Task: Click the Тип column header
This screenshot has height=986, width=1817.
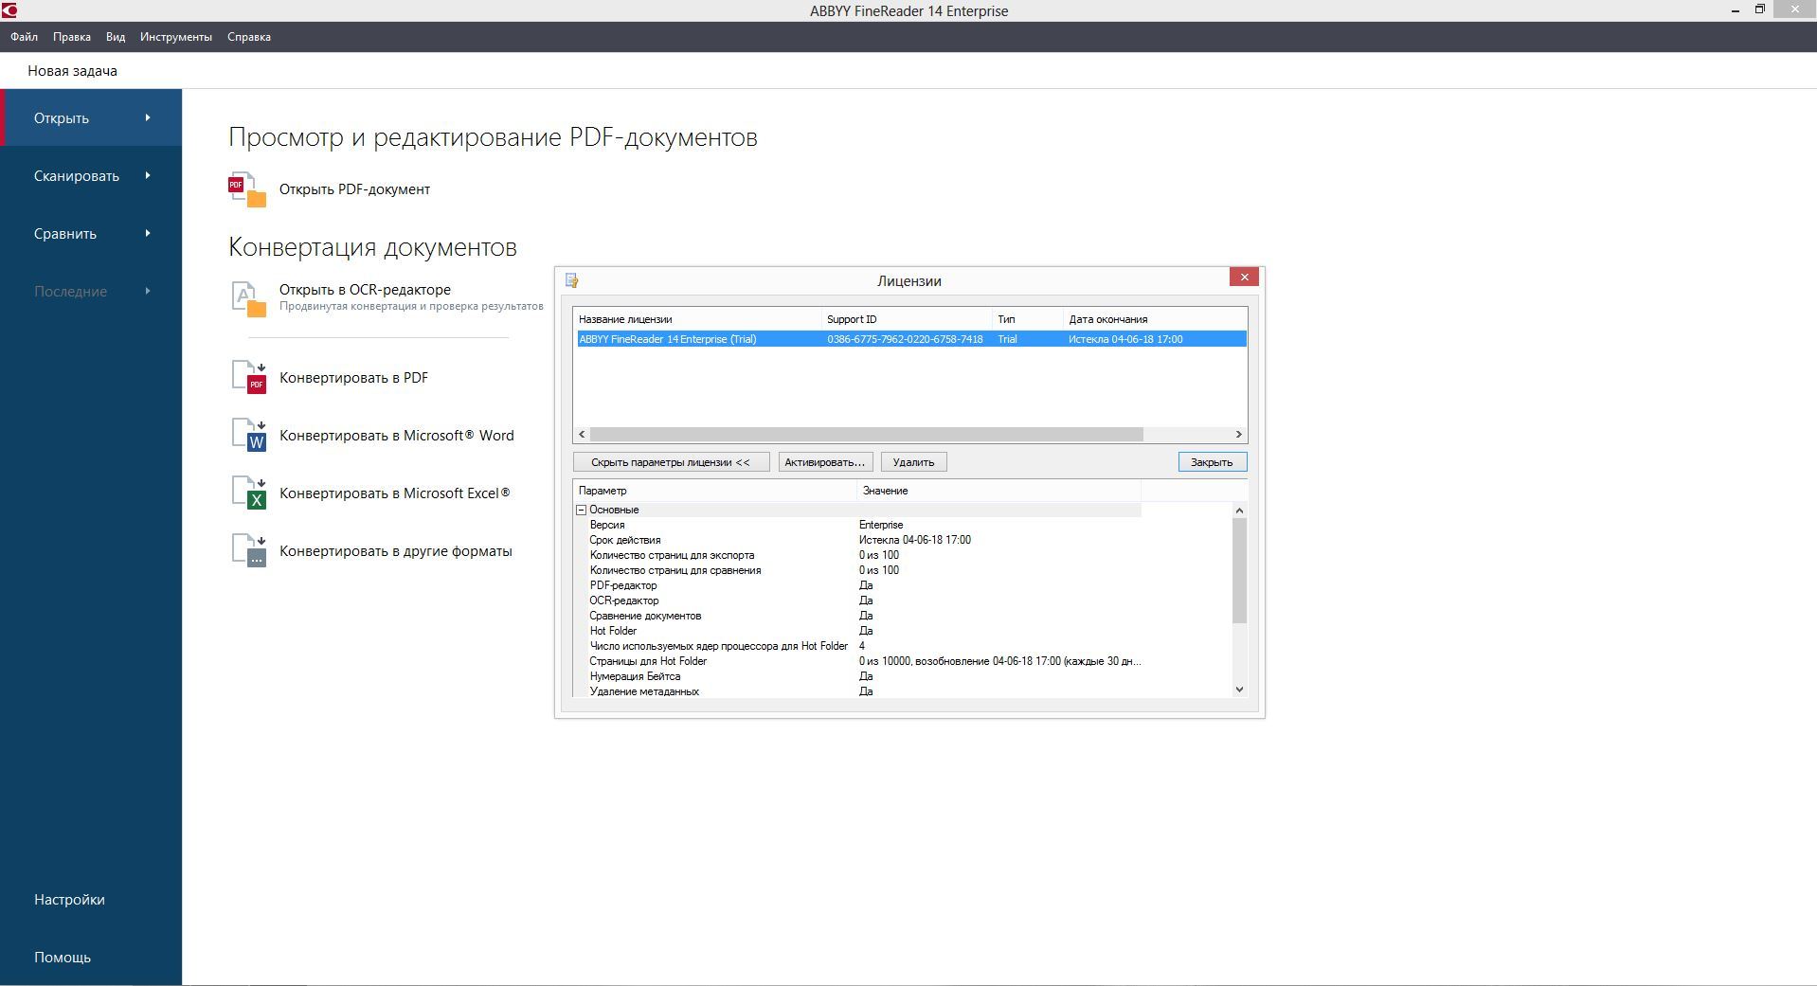Action: [1028, 319]
